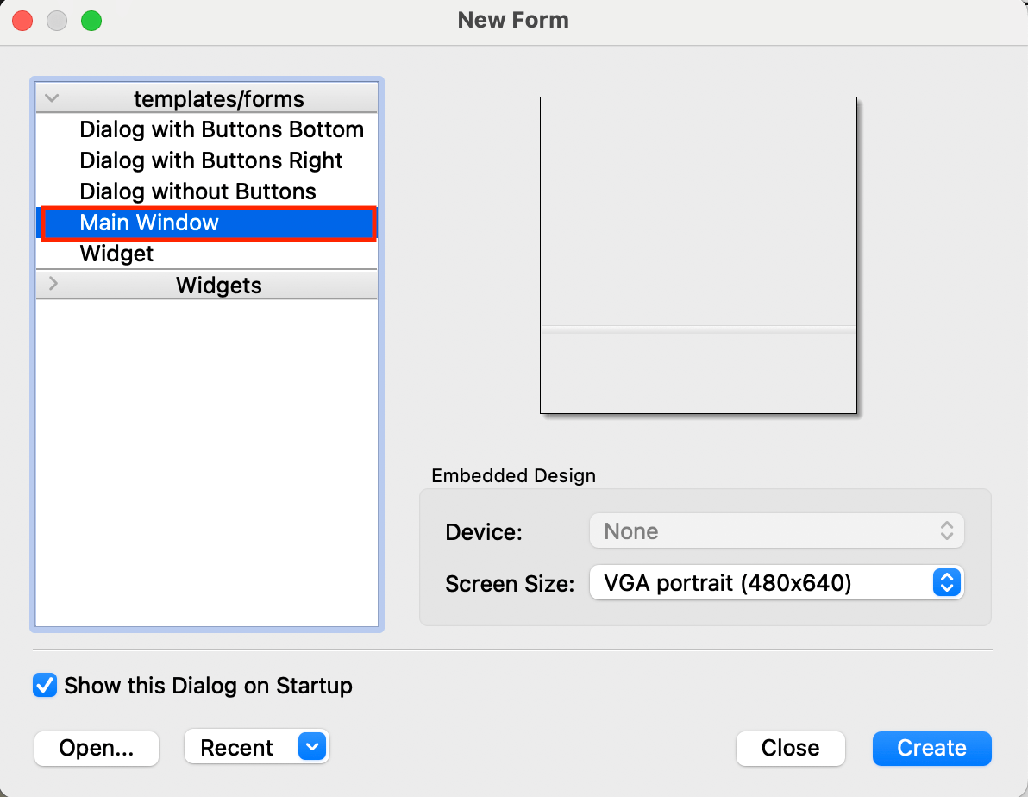Select Dialog with Buttons Right template

(210, 160)
